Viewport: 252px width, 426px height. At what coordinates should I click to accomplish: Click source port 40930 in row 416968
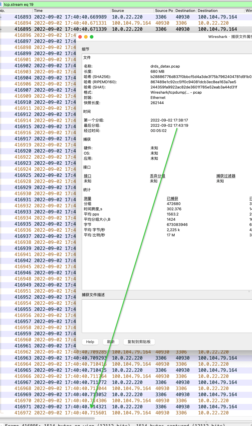click(x=162, y=389)
